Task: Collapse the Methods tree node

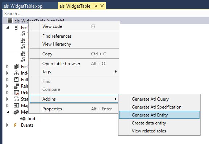Action: coord(8,112)
